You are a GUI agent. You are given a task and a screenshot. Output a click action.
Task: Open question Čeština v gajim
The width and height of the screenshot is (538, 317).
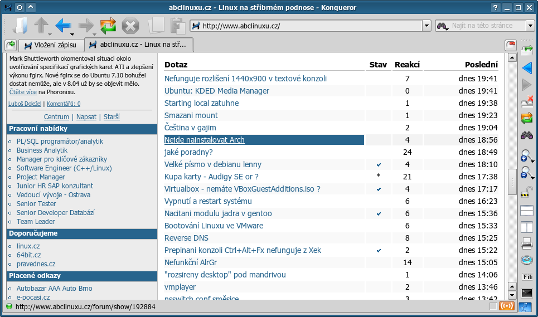coord(190,128)
